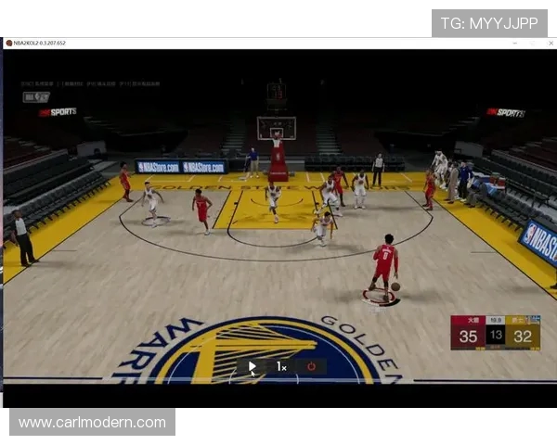Click the NBA2KOL2 window title text
Image resolution: width=557 pixels, height=445 pixels.
click(x=39, y=43)
